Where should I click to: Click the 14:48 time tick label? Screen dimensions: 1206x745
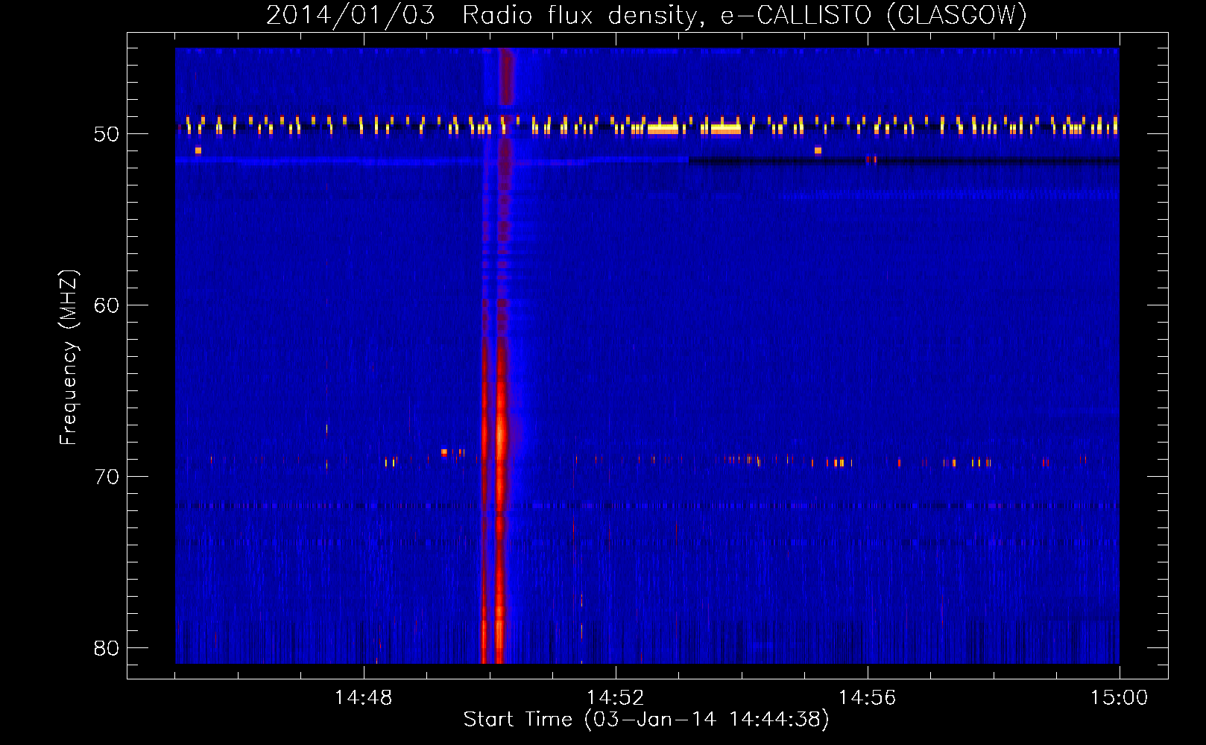point(363,697)
